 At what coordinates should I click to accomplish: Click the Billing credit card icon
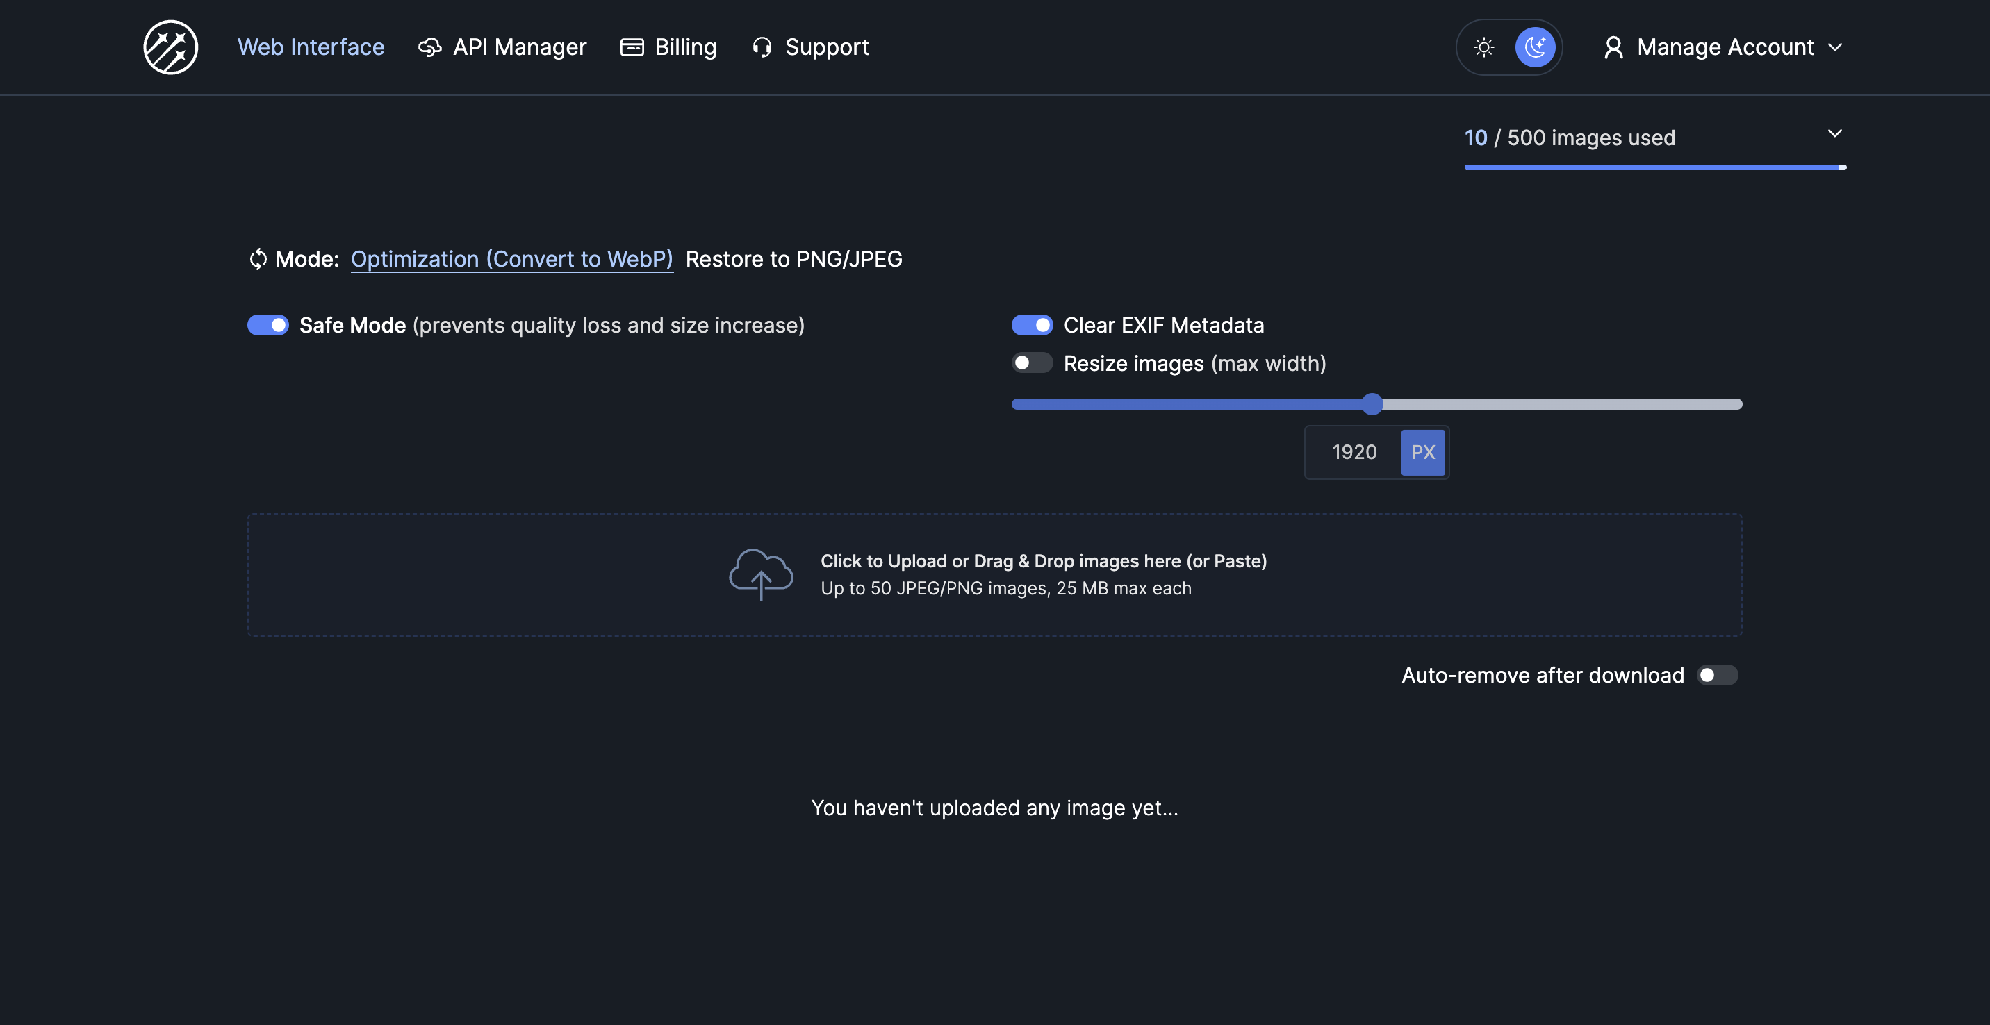pyautogui.click(x=632, y=47)
